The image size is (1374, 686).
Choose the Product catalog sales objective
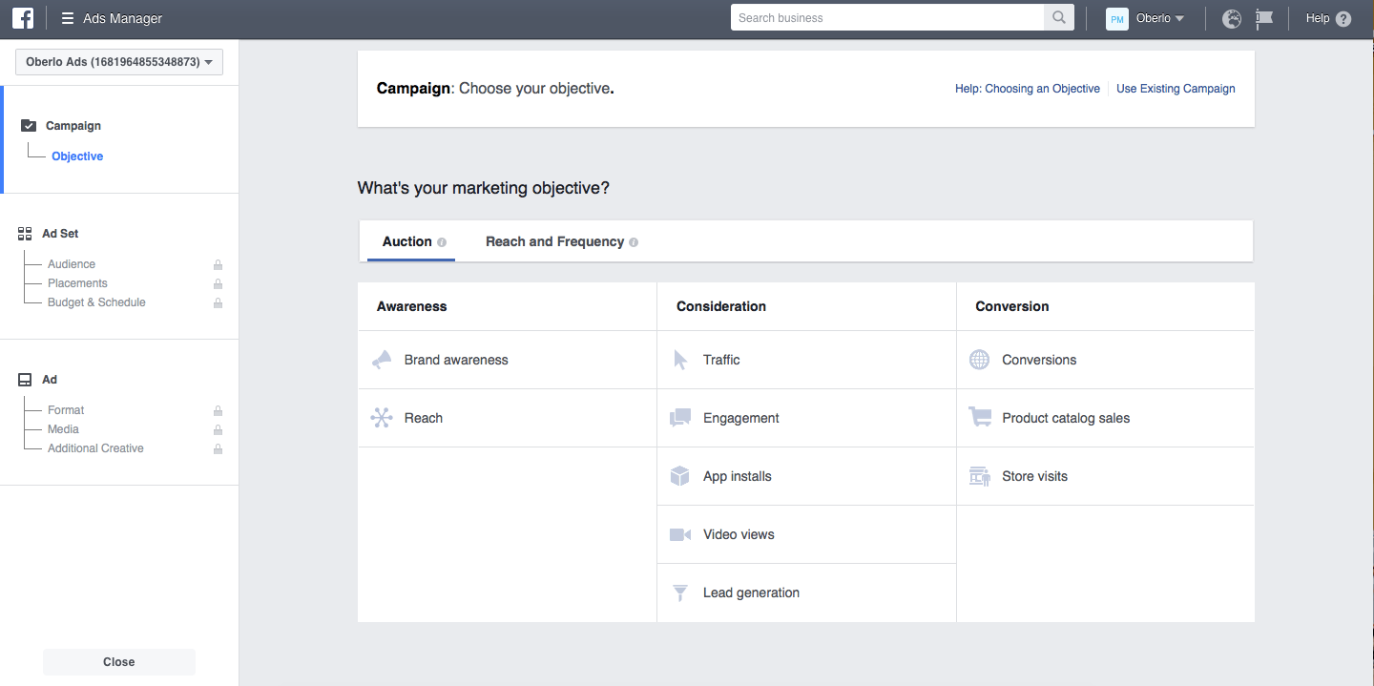point(1105,418)
